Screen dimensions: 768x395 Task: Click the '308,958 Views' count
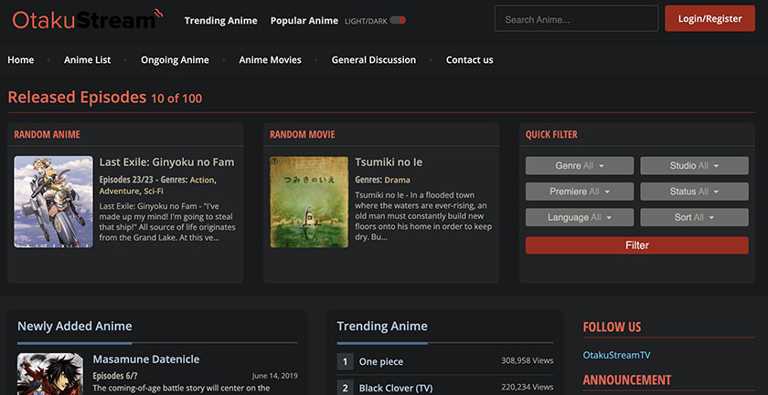[527, 360]
